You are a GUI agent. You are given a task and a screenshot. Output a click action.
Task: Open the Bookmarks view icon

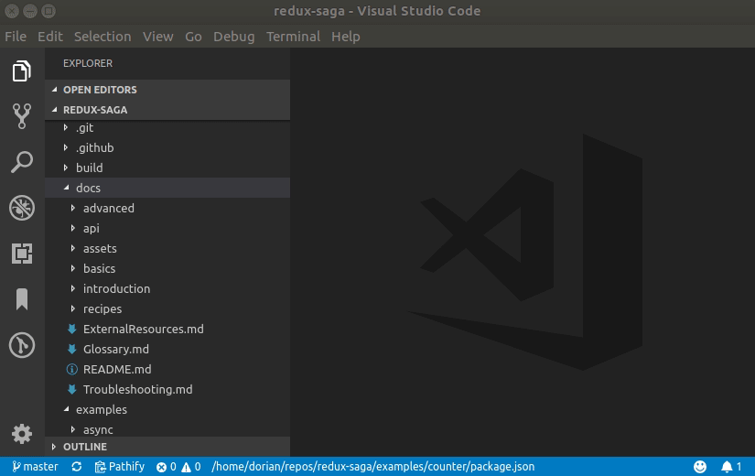[x=22, y=299]
